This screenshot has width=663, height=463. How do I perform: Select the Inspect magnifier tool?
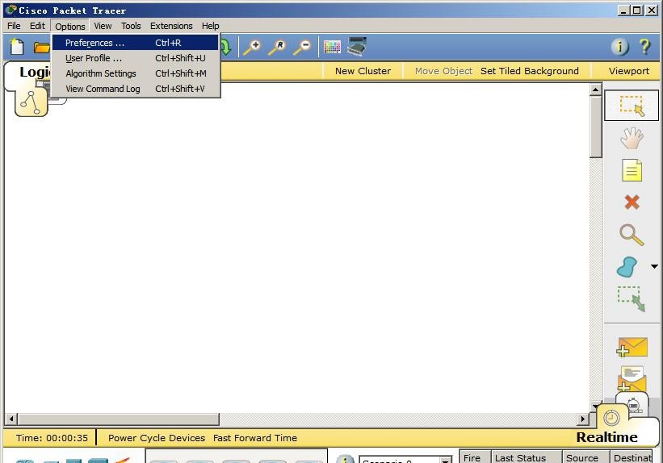632,235
